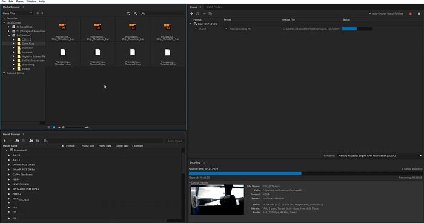Expand the Japanese folder

(x=13, y=52)
